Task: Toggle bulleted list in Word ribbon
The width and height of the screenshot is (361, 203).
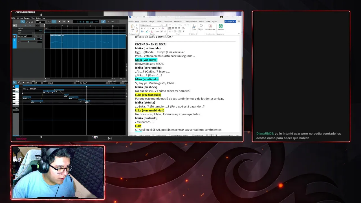Action: coord(170,25)
